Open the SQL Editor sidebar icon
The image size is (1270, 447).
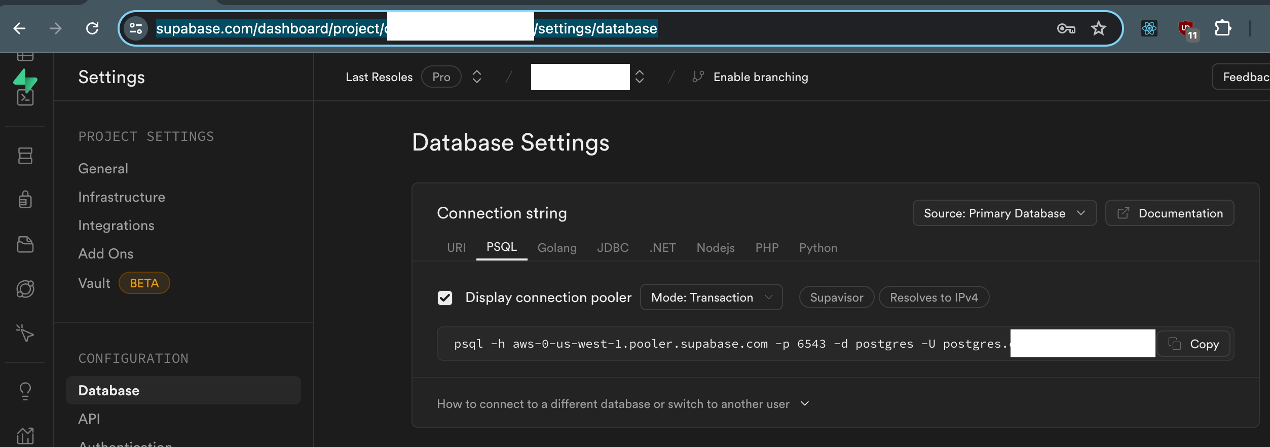25,97
